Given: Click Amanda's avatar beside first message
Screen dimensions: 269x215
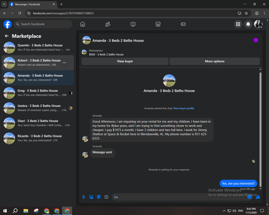Looking at the screenshot, I should coord(85,139).
